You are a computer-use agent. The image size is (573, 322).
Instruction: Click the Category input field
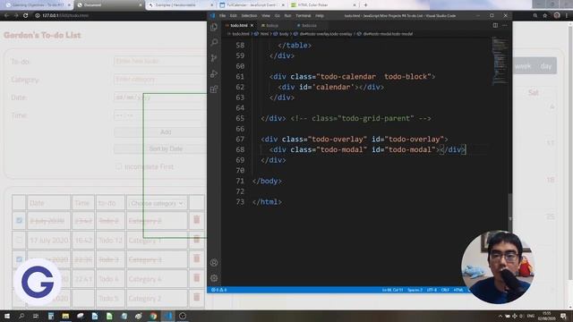tap(160, 80)
